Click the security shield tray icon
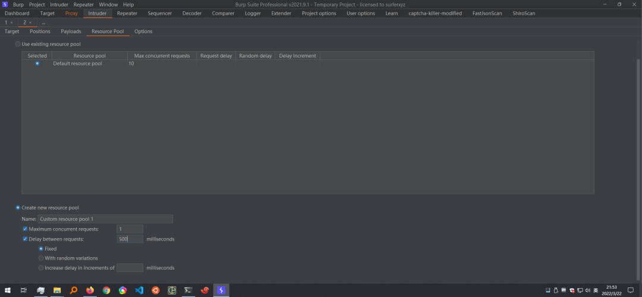Screen dimensions: 642x297 click(572, 290)
